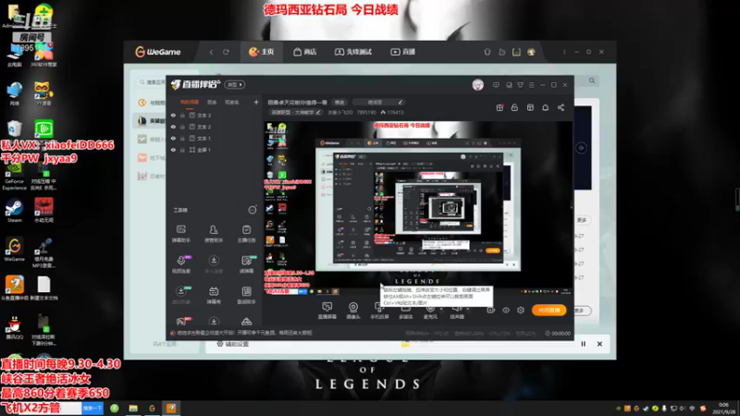Open the barrage assistant tool (弹幕助手)
The width and height of the screenshot is (740, 416).
coord(180,233)
